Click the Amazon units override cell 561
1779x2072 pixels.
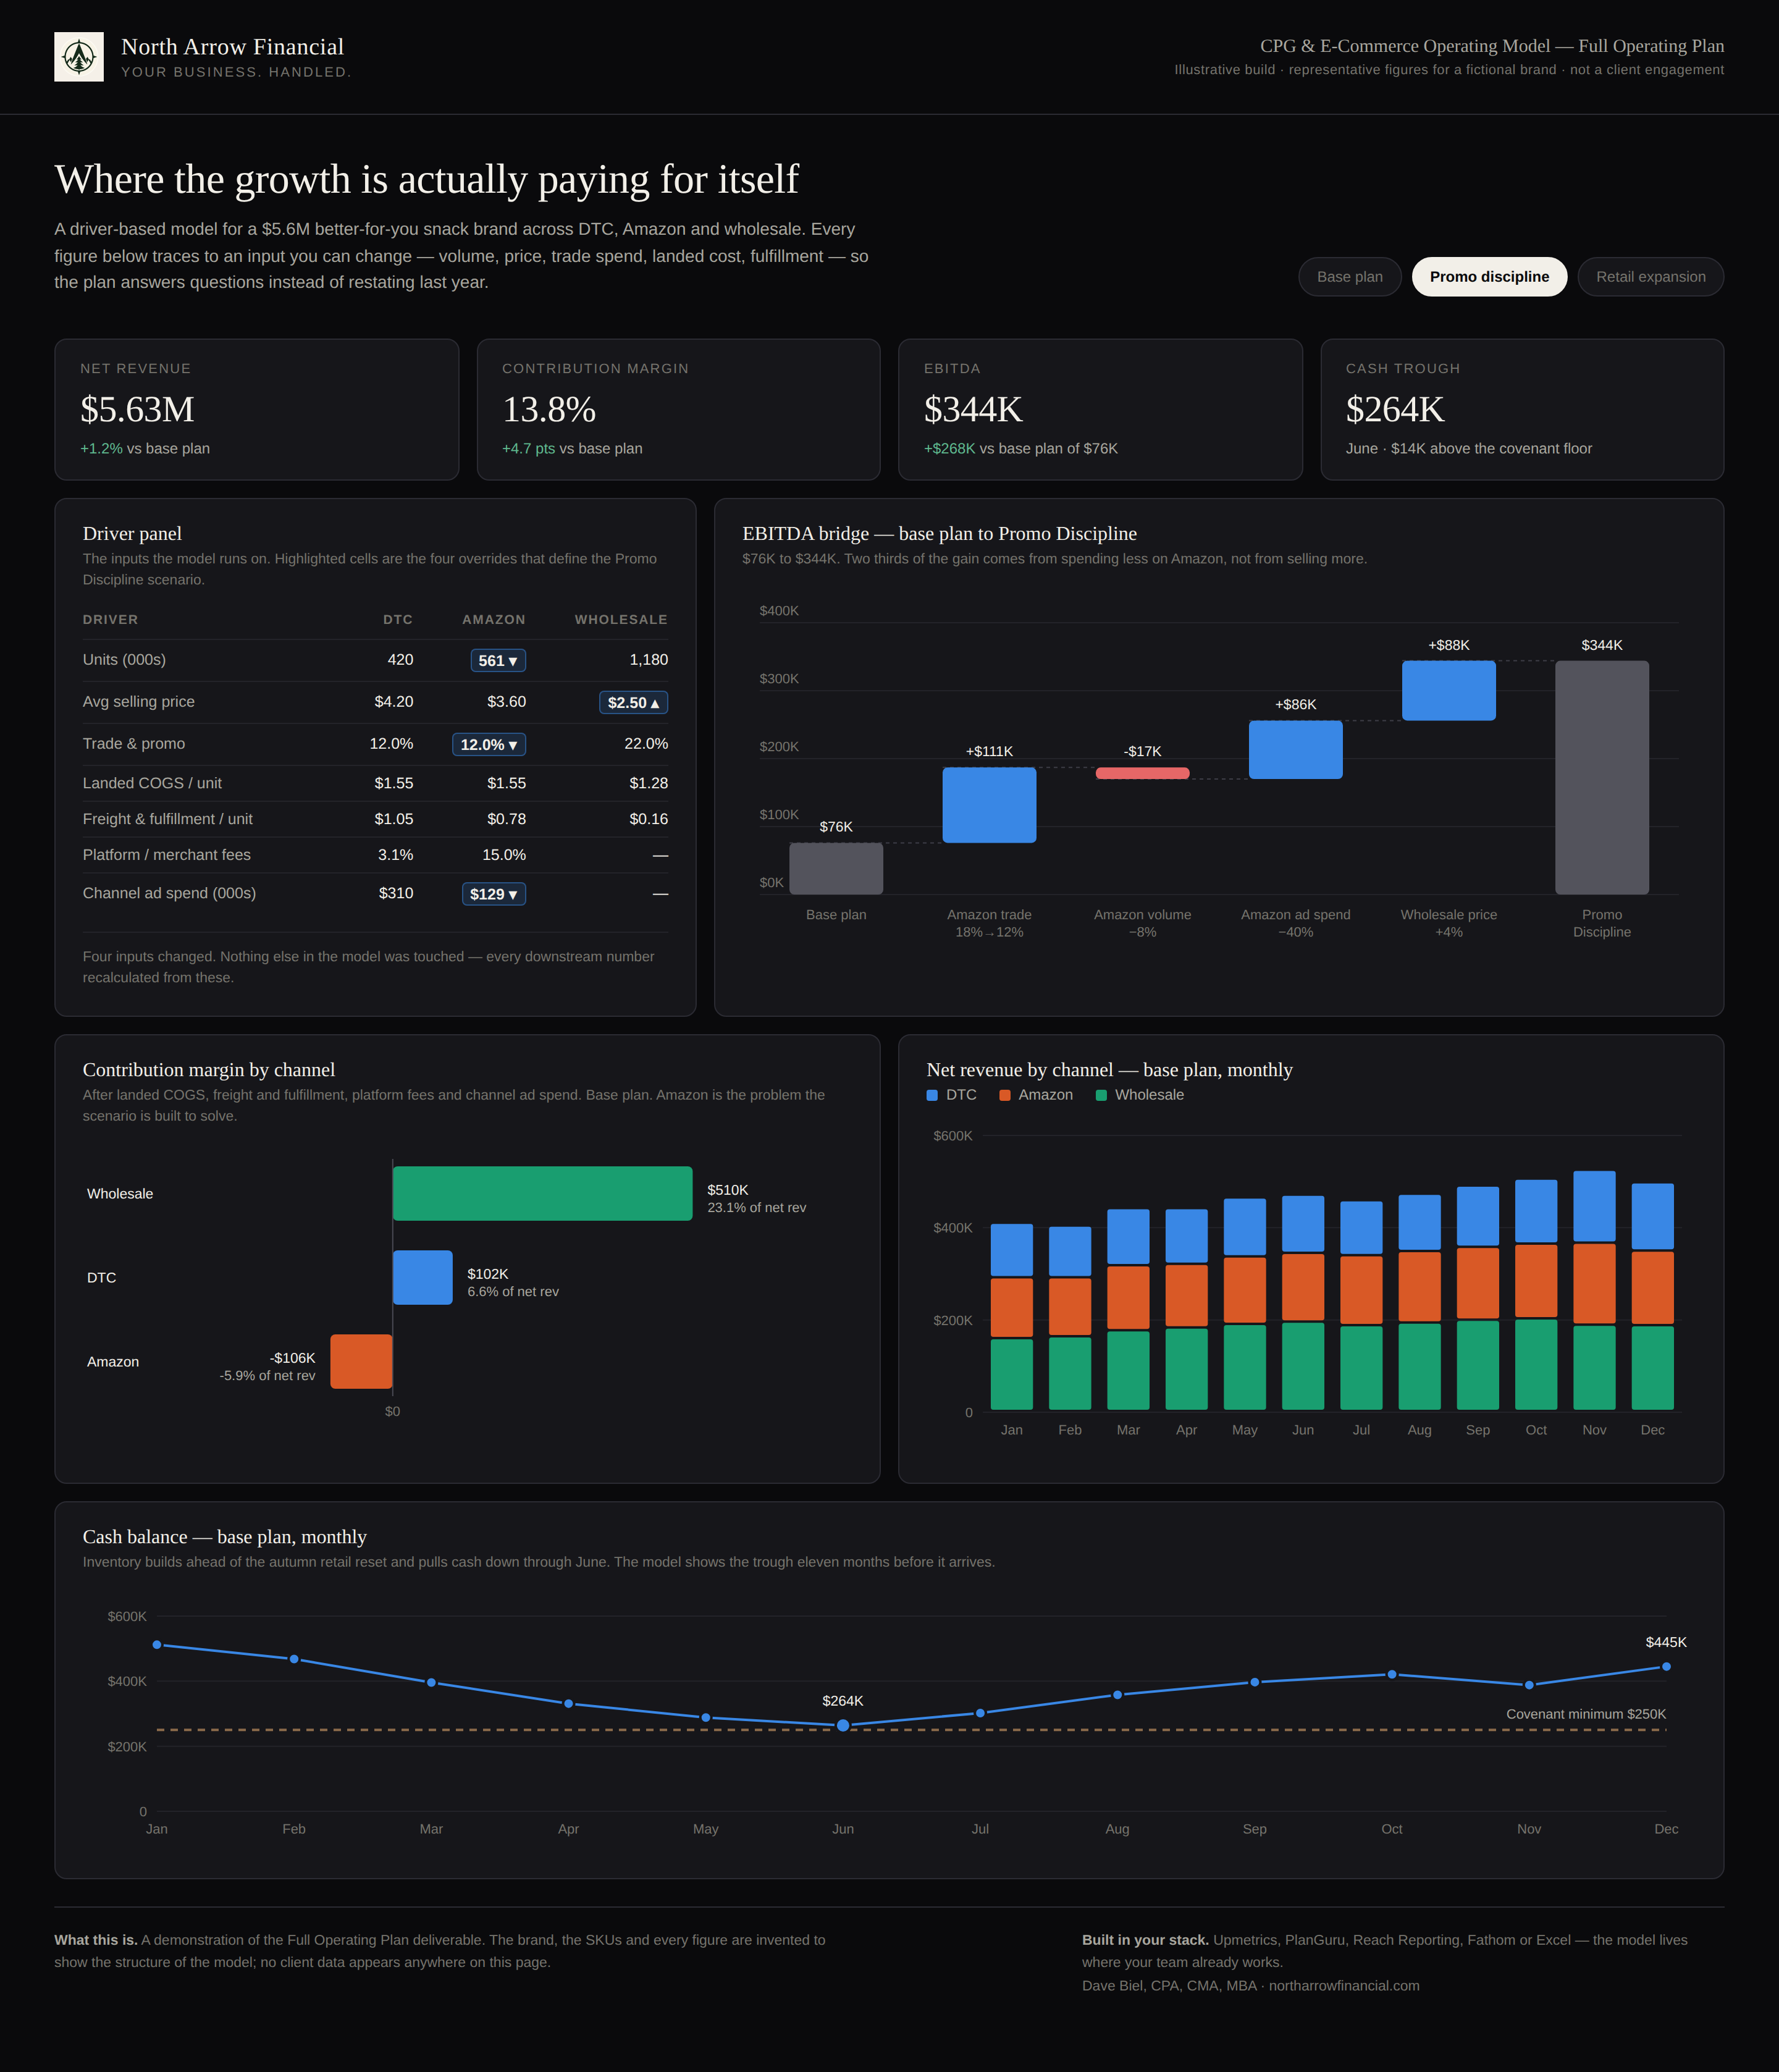(498, 661)
